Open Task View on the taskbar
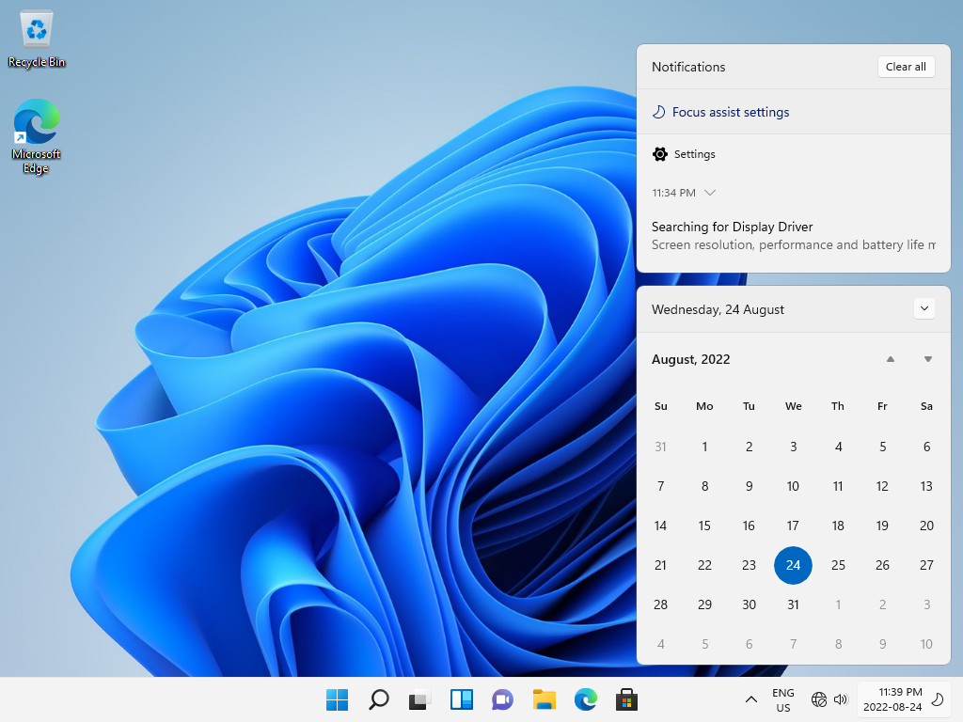 419,699
